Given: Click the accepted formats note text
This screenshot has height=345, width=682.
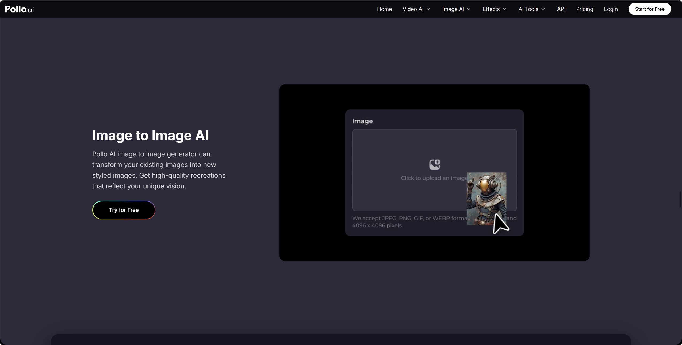Looking at the screenshot, I should click(434, 222).
